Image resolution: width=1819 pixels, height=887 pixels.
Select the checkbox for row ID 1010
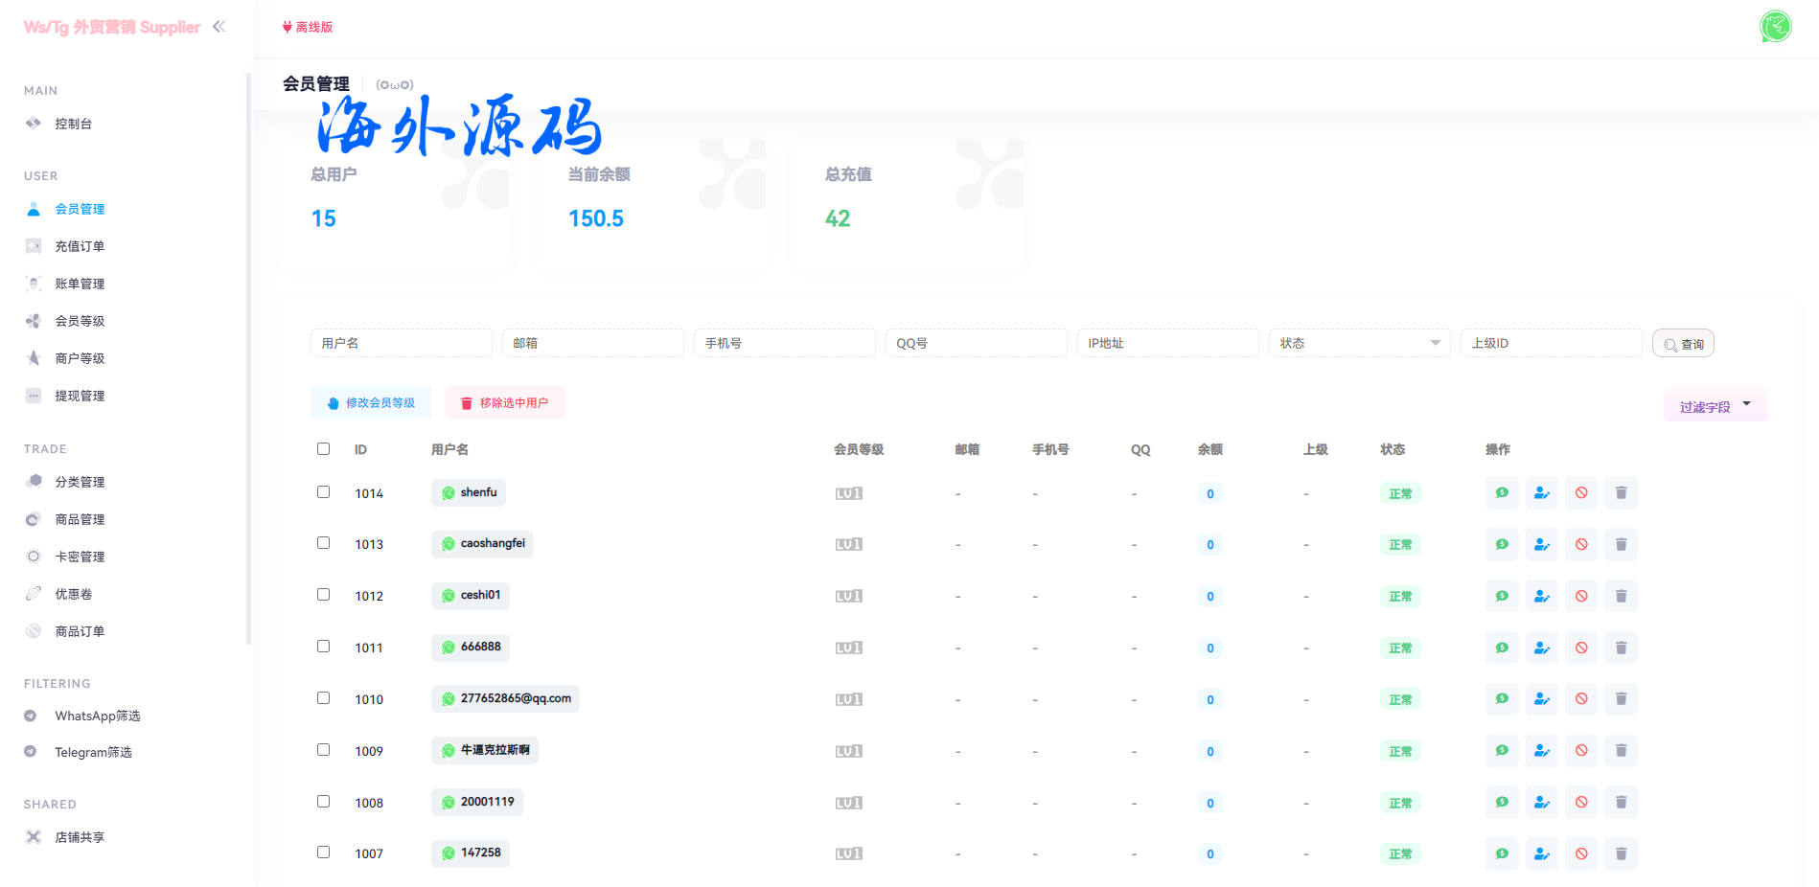point(323,698)
